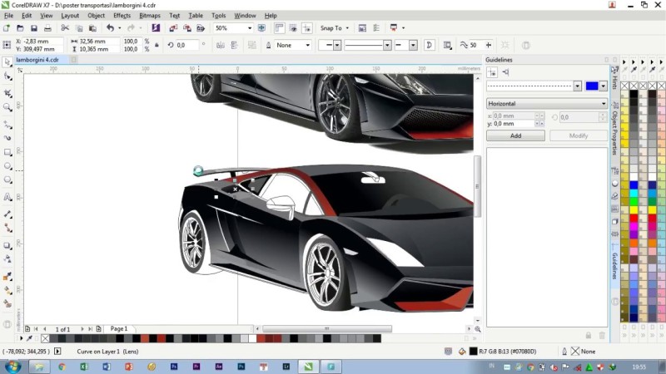Viewport: 666px width, 374px height.
Task: Select the Zoom tool in the toolbox
Action: pyautogui.click(x=7, y=107)
